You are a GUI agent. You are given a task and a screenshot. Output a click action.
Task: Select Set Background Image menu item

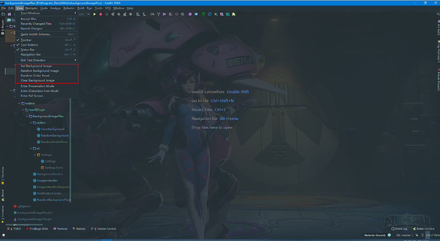click(47, 66)
